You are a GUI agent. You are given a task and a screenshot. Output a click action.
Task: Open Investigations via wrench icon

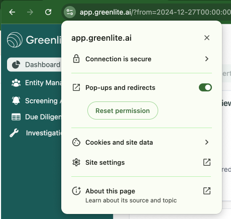point(14,133)
